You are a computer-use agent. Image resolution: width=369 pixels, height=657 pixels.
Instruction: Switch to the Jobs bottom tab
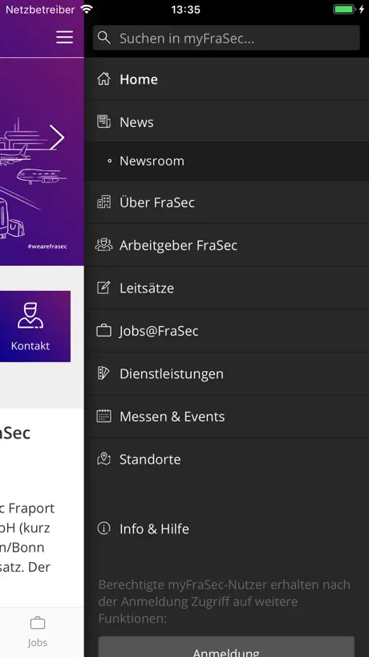[37, 632]
